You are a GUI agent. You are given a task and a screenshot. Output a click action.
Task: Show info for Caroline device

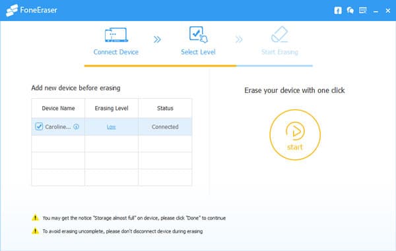[x=76, y=126]
